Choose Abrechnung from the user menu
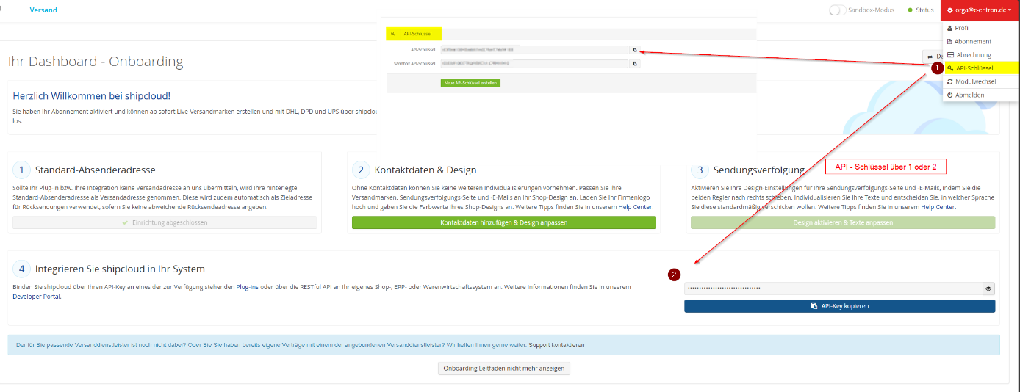1020x392 pixels. click(972, 55)
